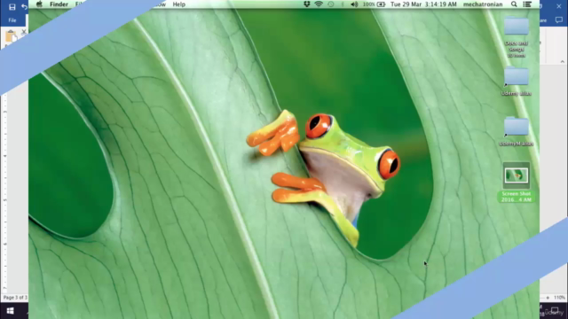Click the Cut scissors icon in Word's ribbon
The image size is (568, 319).
(24, 32)
